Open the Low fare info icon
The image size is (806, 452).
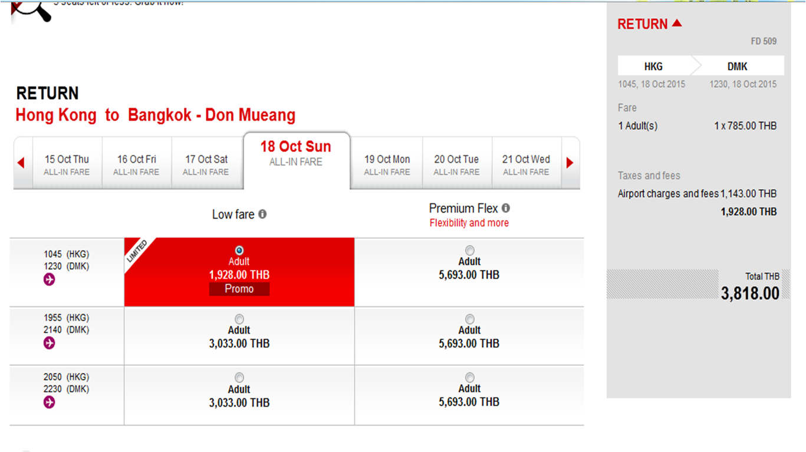[x=262, y=215]
